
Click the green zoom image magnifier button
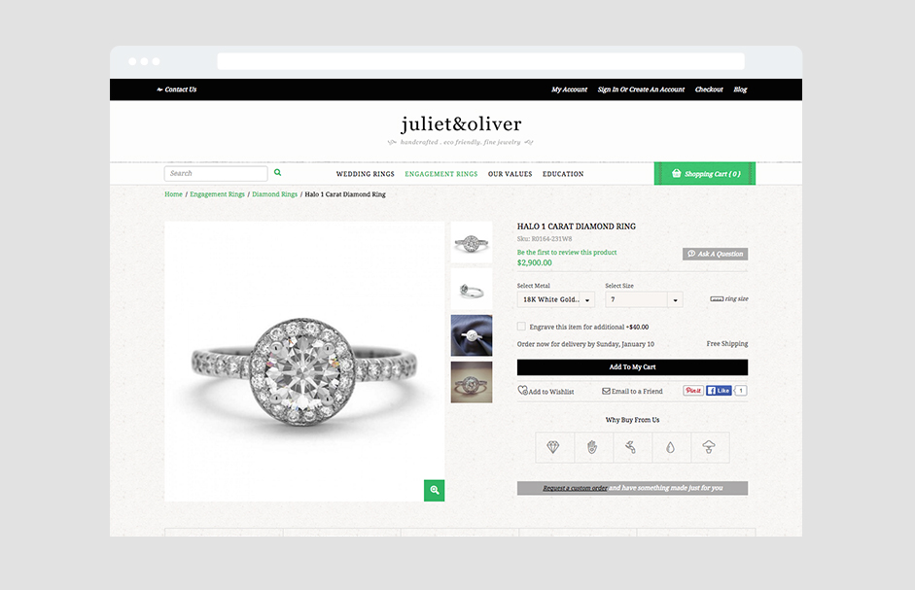[x=434, y=490]
